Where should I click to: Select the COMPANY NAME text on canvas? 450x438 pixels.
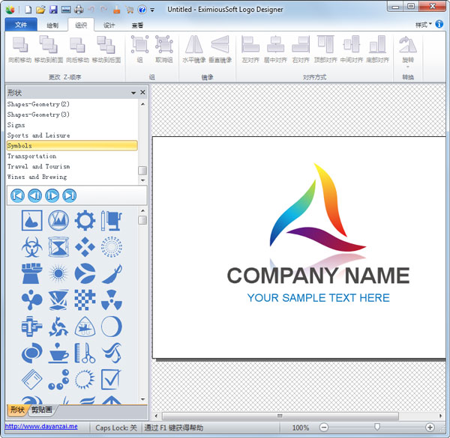pos(318,276)
